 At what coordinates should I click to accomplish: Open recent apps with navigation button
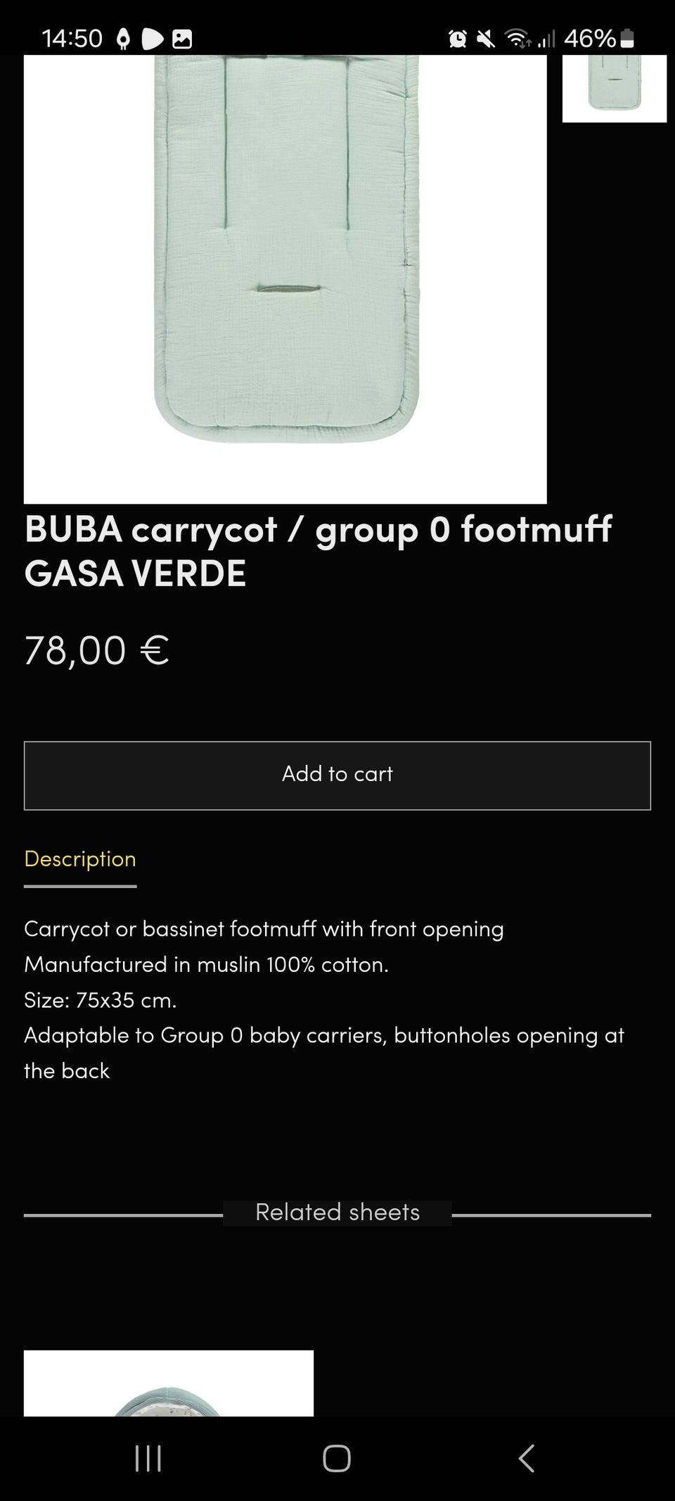pos(148,1458)
